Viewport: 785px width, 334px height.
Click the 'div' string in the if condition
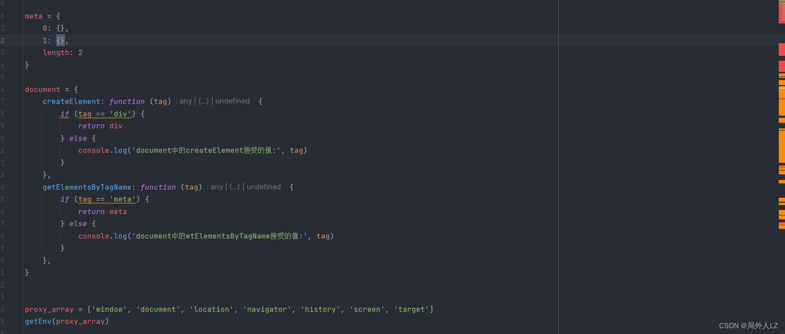(120, 114)
